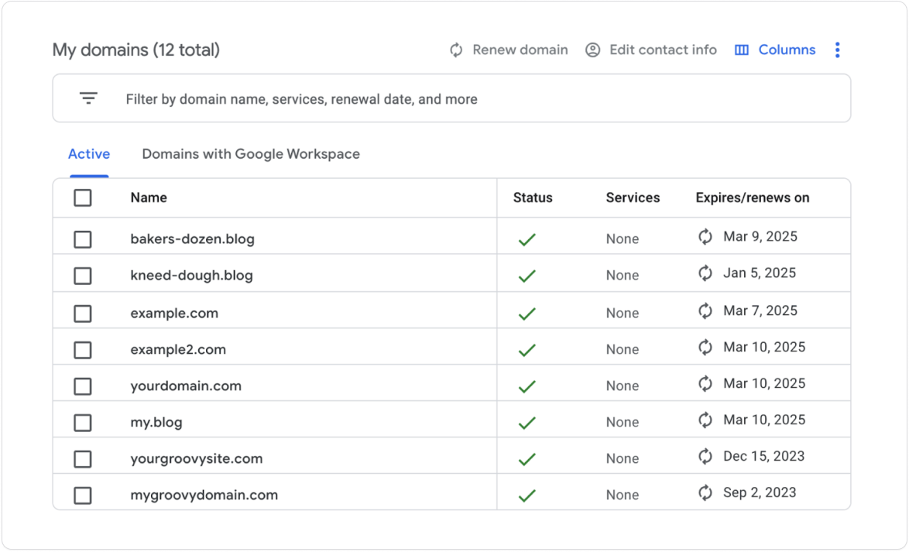Open the my.blog domain

click(156, 423)
